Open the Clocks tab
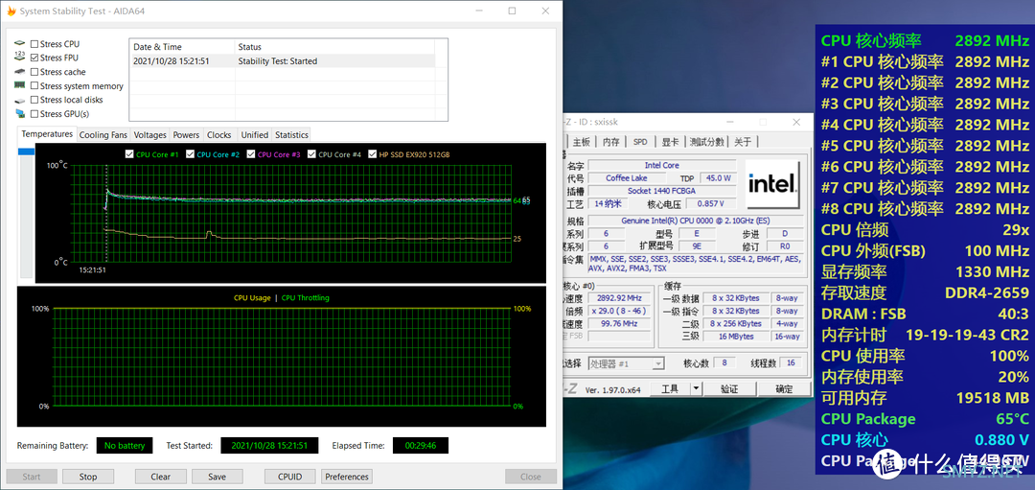The image size is (1035, 490). click(219, 134)
